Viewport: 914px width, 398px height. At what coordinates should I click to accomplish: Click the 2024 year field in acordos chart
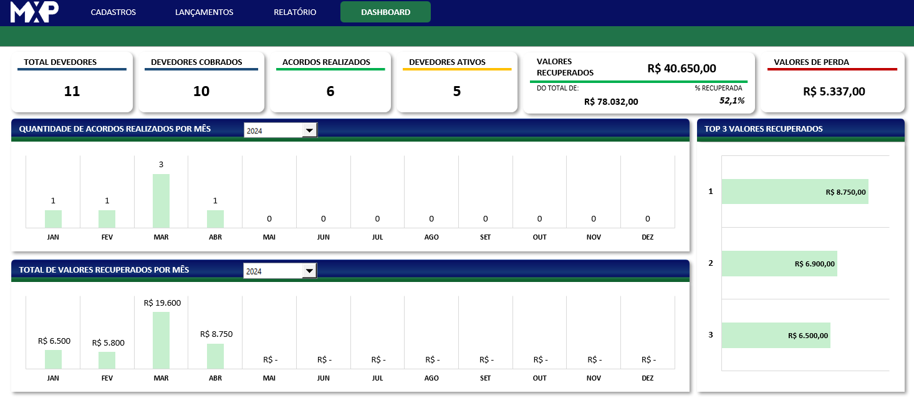tap(272, 130)
